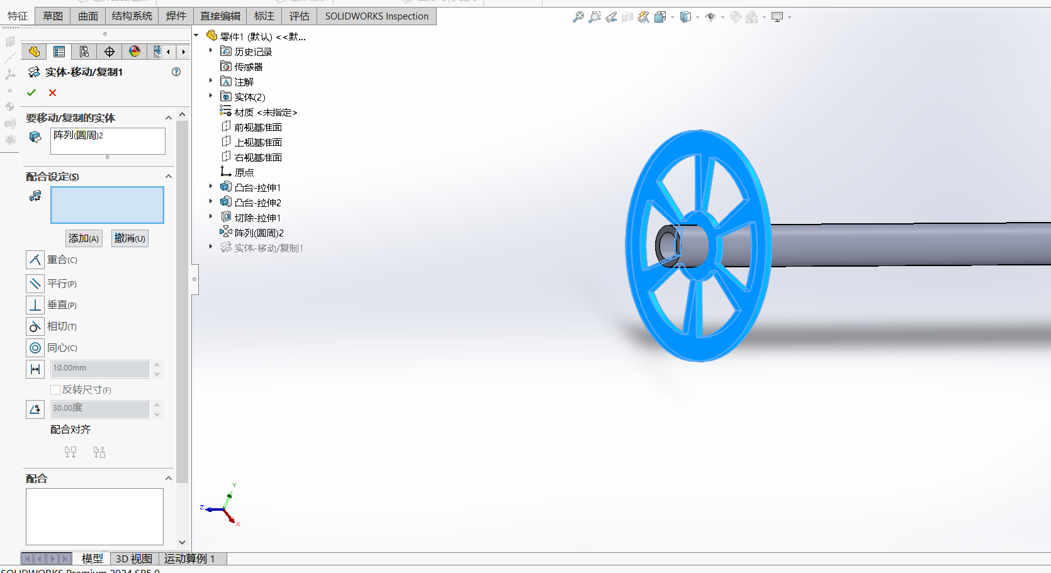Expand the 实体(2) folder in tree

211,96
